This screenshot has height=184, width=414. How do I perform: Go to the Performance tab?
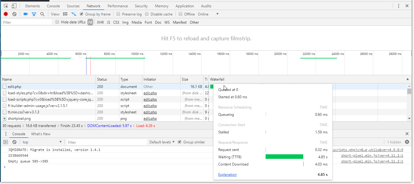click(118, 6)
